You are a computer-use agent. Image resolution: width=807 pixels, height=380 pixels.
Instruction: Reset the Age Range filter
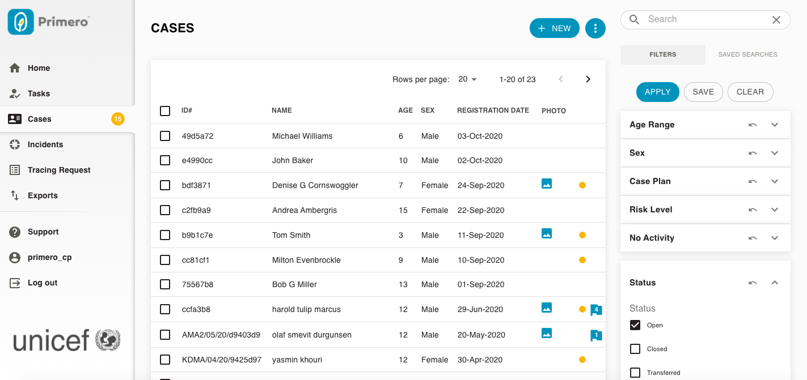753,125
